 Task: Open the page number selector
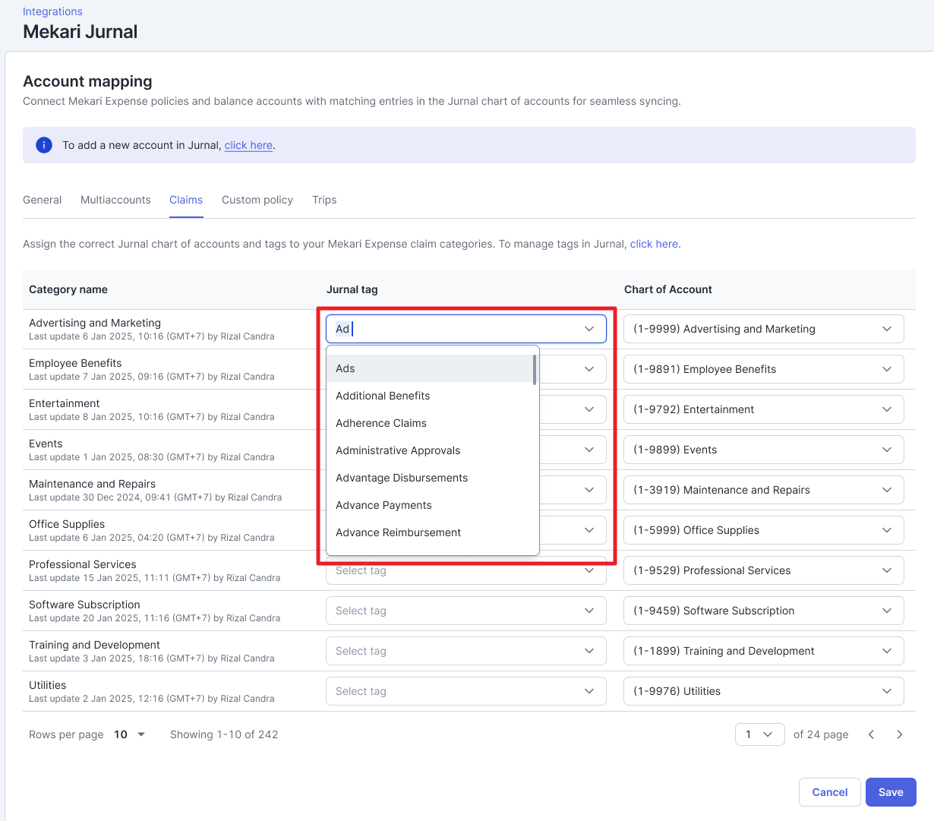pos(759,734)
